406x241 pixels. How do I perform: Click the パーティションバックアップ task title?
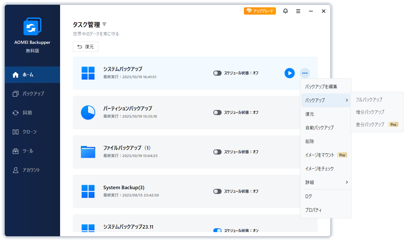click(127, 108)
